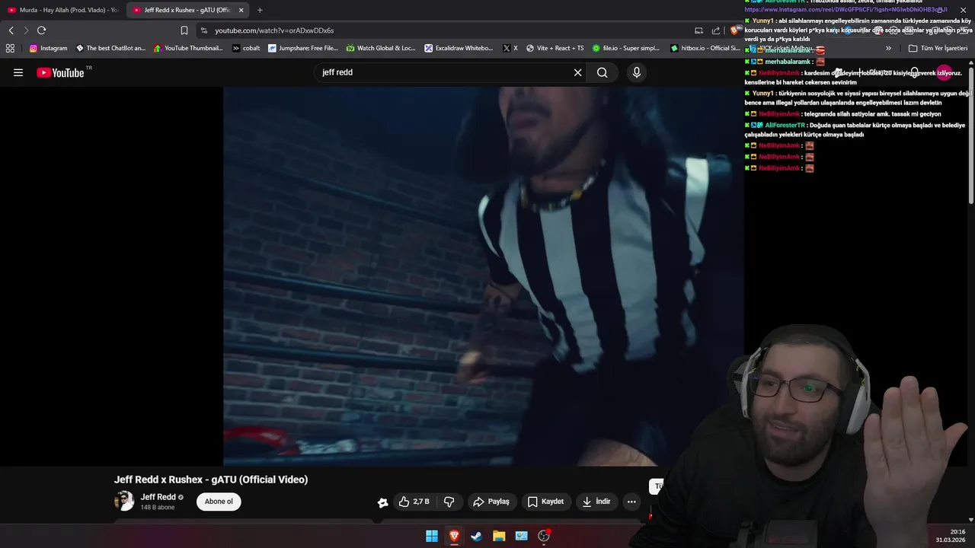Open Watch Global & Local bookmark
The image size is (975, 548).
[381, 48]
